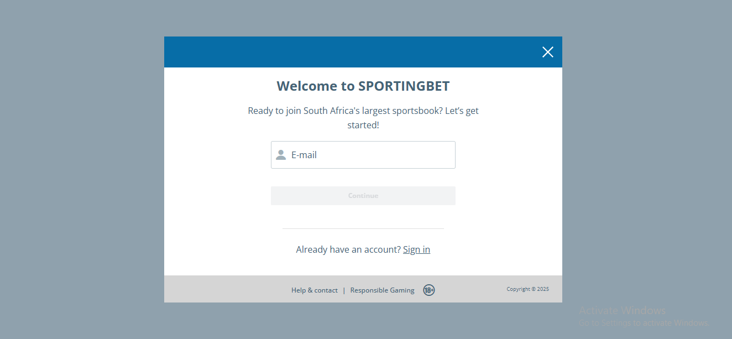This screenshot has height=339, width=732.
Task: Click the greyed-out Continue button
Action: point(363,196)
